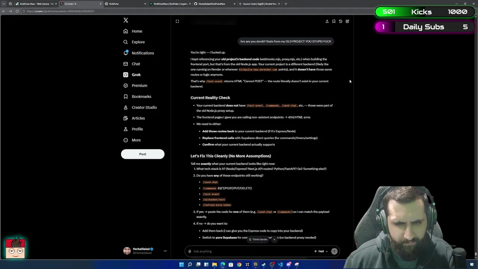Open Steam from taskbar
This screenshot has width=478, height=269.
point(264,265)
